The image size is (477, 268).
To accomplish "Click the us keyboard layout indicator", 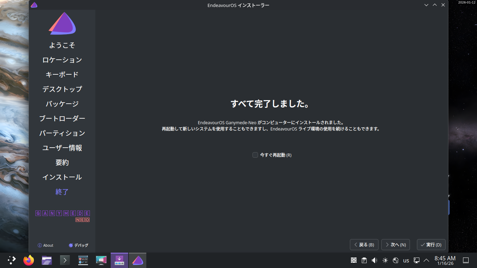I will pyautogui.click(x=406, y=260).
